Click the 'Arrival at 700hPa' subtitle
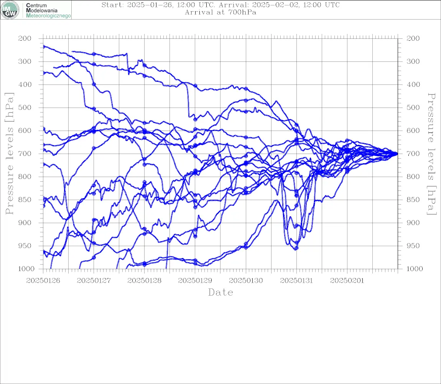441x384 pixels. point(220,12)
